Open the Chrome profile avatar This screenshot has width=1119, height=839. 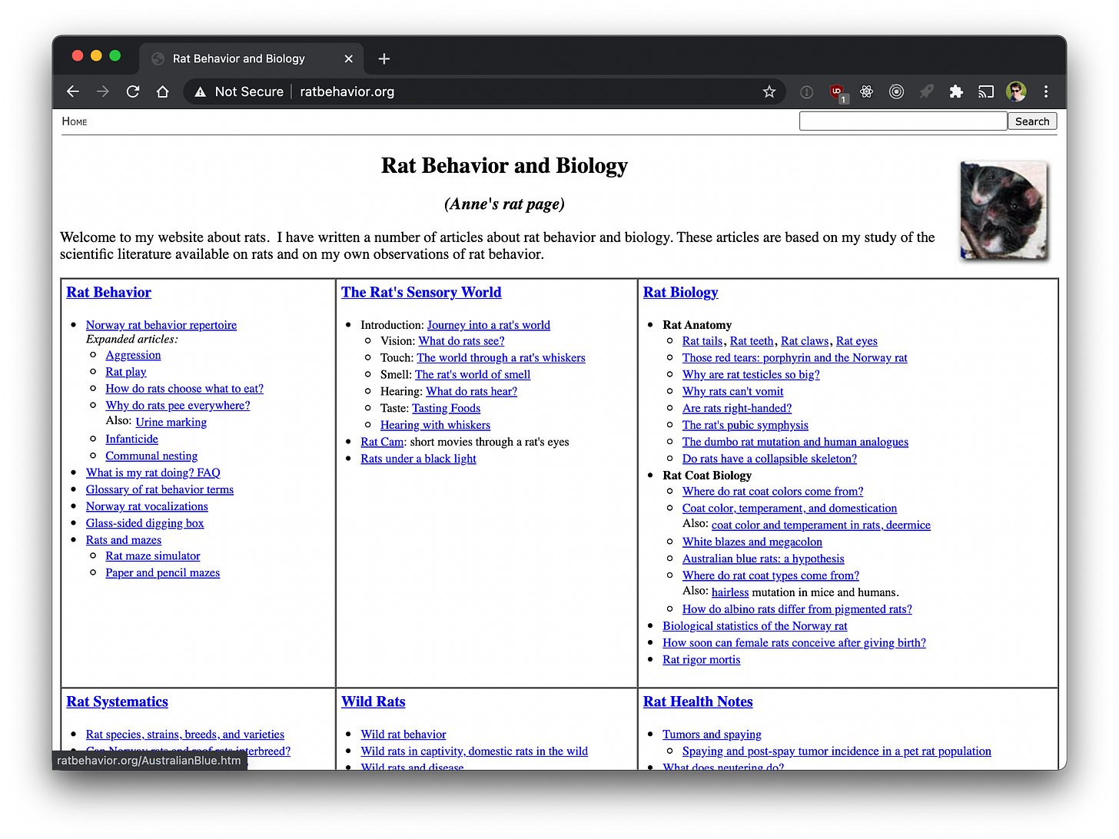(1016, 91)
